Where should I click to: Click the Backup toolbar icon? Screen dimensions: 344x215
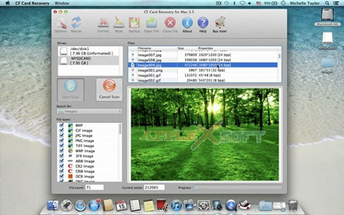[134, 24]
